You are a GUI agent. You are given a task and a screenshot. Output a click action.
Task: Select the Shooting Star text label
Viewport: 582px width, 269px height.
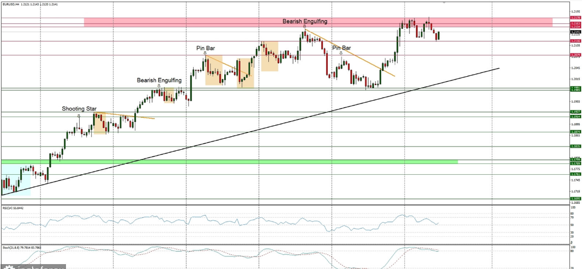point(79,109)
